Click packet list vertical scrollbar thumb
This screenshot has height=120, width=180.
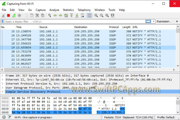click(178, 31)
